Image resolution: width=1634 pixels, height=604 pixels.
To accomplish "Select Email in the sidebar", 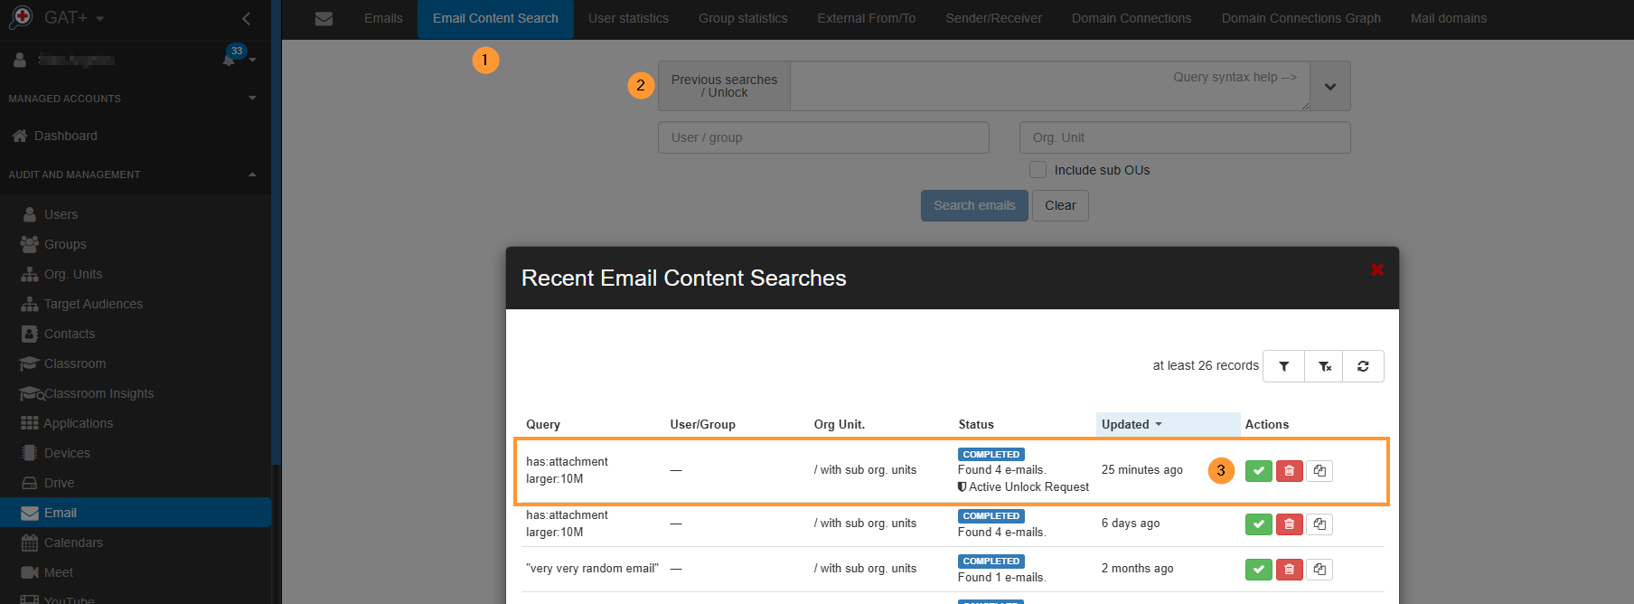I will (136, 513).
